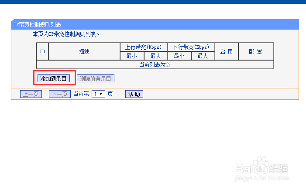Select the 描述 column header

84,51
